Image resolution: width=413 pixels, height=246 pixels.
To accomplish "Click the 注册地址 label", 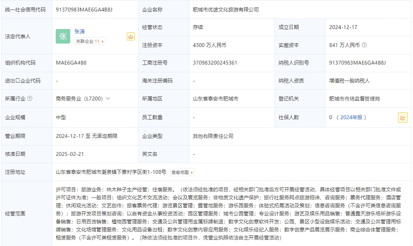I will tap(15, 172).
